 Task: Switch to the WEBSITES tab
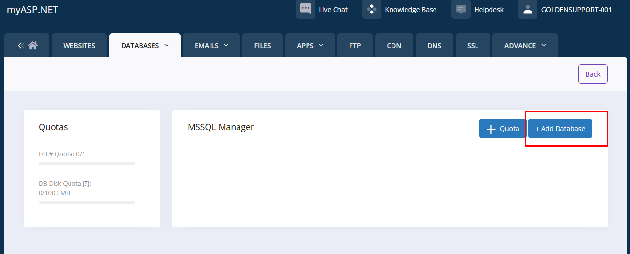79,46
